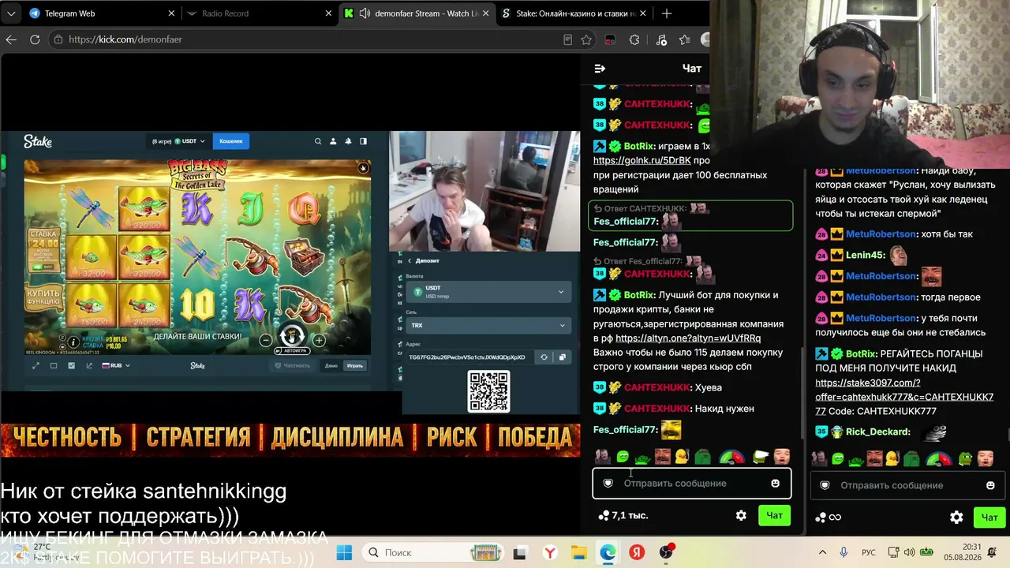Open right chat settings gear
The width and height of the screenshot is (1010, 568).
(956, 518)
